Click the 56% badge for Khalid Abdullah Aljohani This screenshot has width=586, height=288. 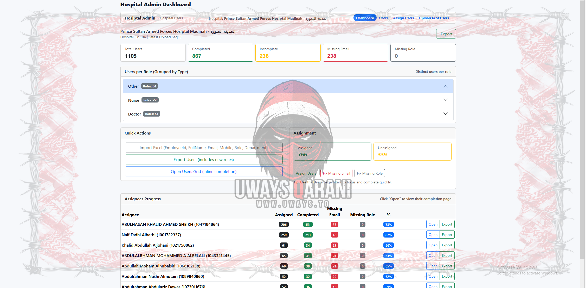(x=389, y=245)
